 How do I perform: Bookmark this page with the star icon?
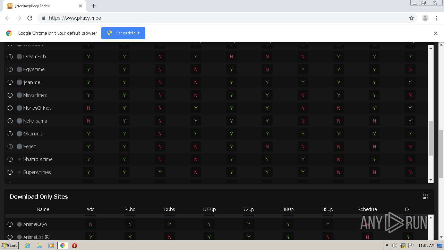point(411,18)
